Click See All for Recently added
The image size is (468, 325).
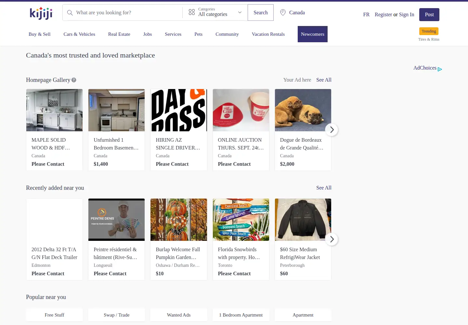click(324, 188)
